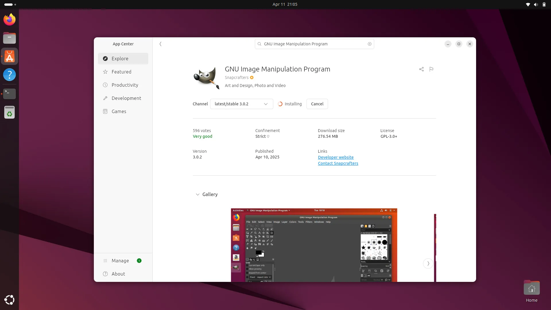The image size is (551, 310).
Task: Open the Productivity category
Action: (x=123, y=85)
